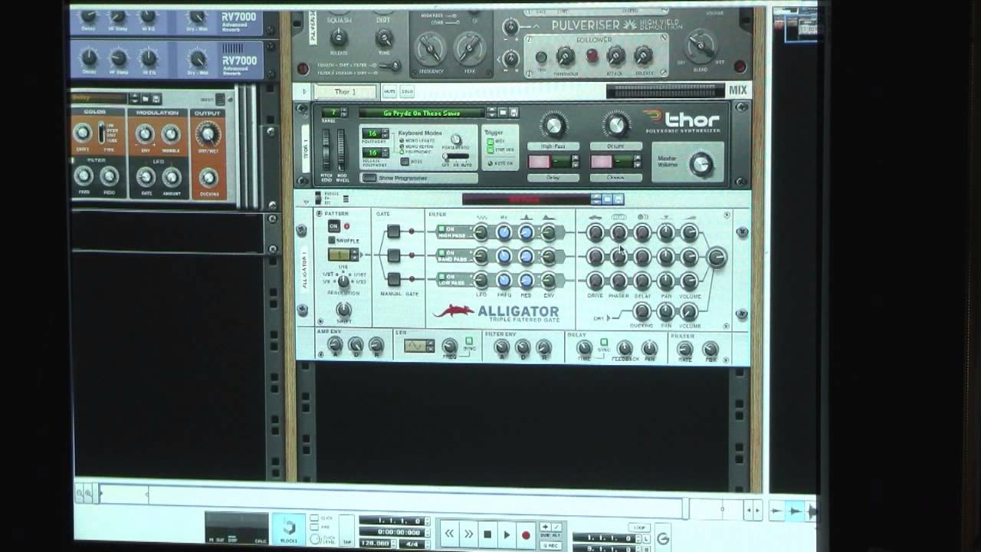Start playback with the play button
981x552 pixels.
(x=507, y=534)
